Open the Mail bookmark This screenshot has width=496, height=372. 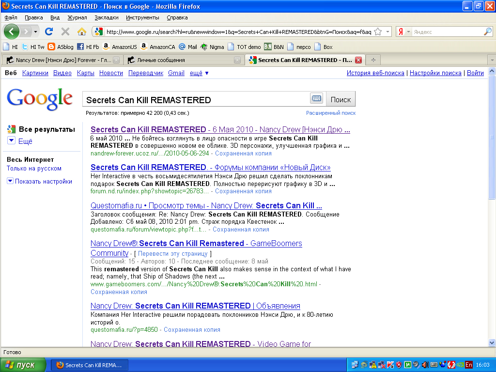coord(188,47)
